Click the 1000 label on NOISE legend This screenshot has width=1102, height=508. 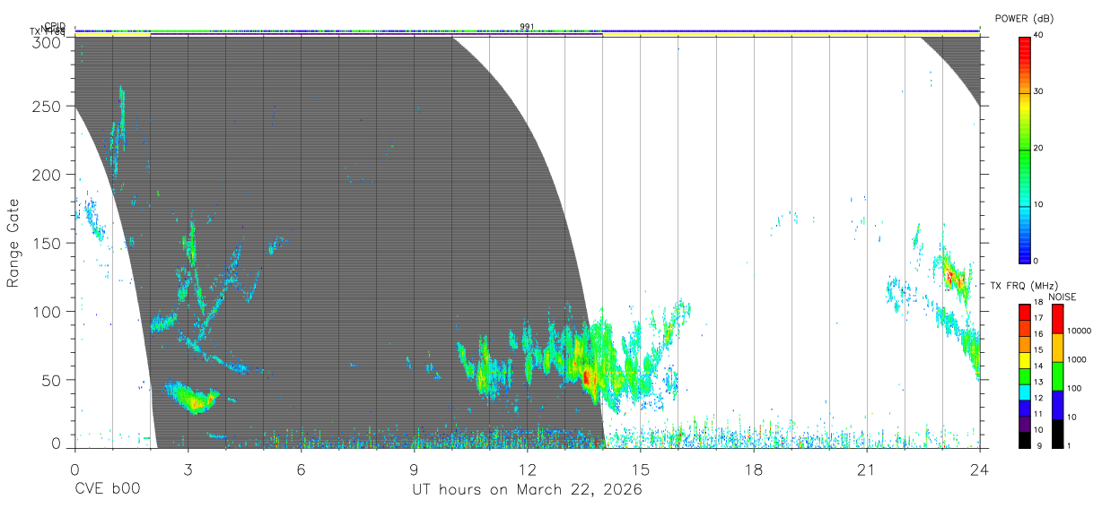[1077, 359]
